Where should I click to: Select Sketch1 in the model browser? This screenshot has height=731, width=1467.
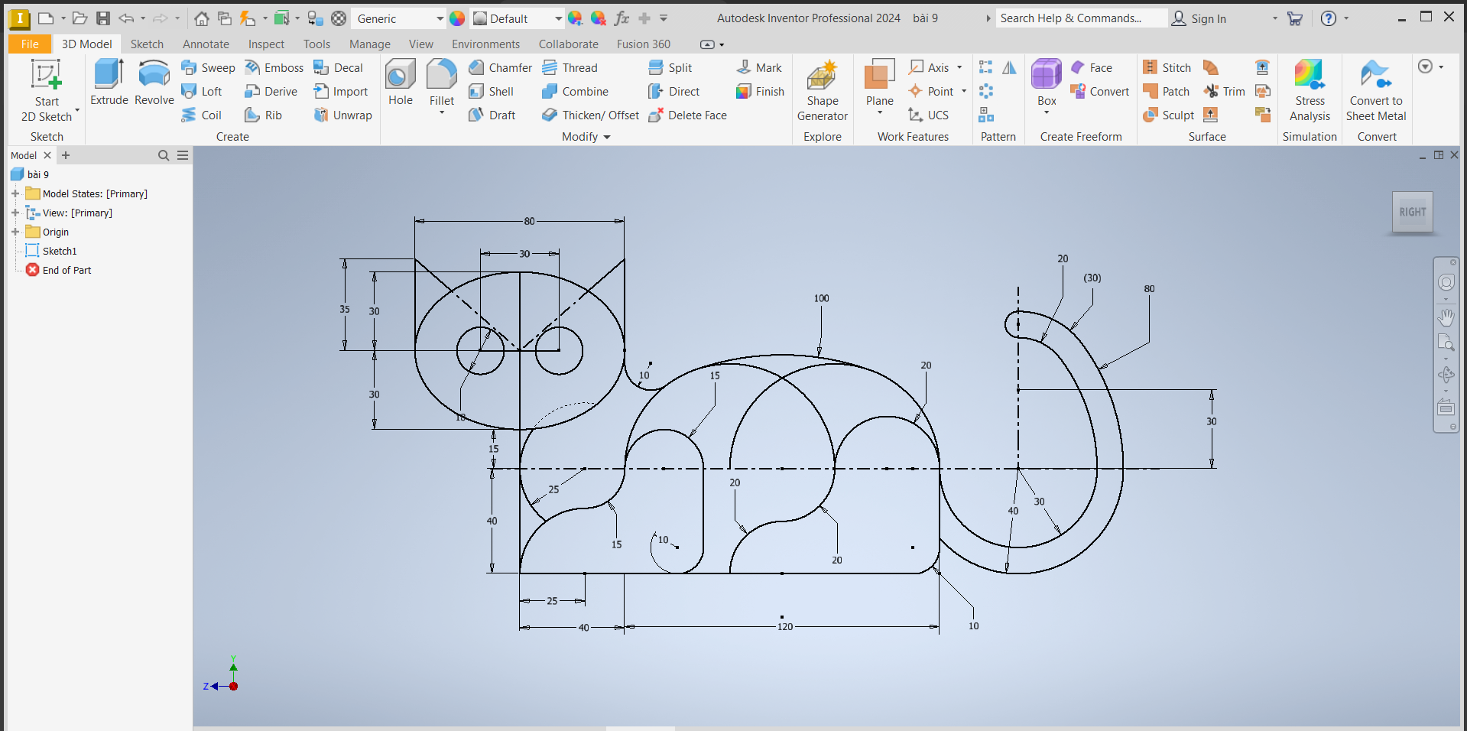point(59,252)
